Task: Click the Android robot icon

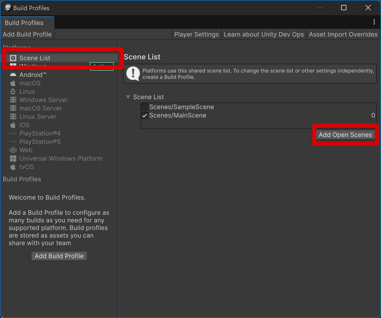Action: [x=13, y=75]
